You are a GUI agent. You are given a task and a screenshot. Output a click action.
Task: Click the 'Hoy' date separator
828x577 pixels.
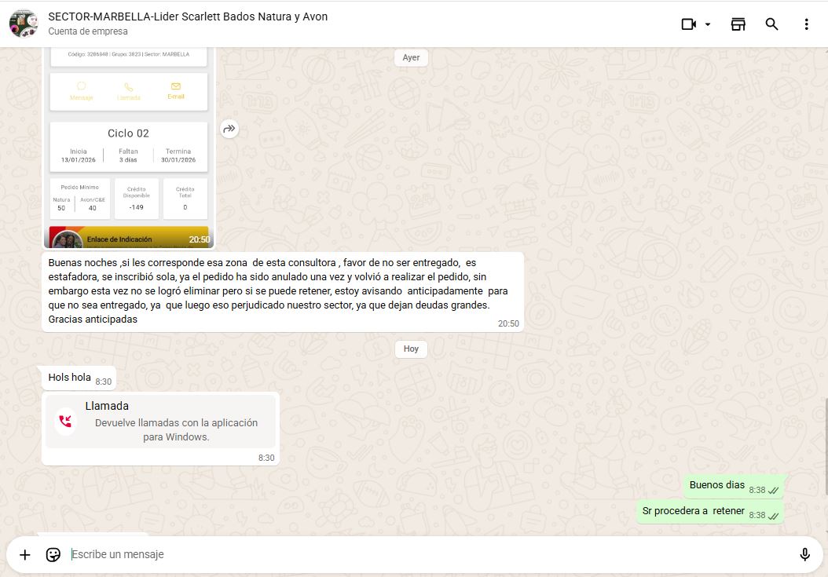(411, 349)
